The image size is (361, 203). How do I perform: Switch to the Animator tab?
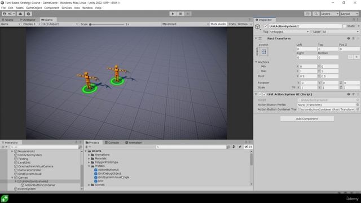tap(28, 20)
